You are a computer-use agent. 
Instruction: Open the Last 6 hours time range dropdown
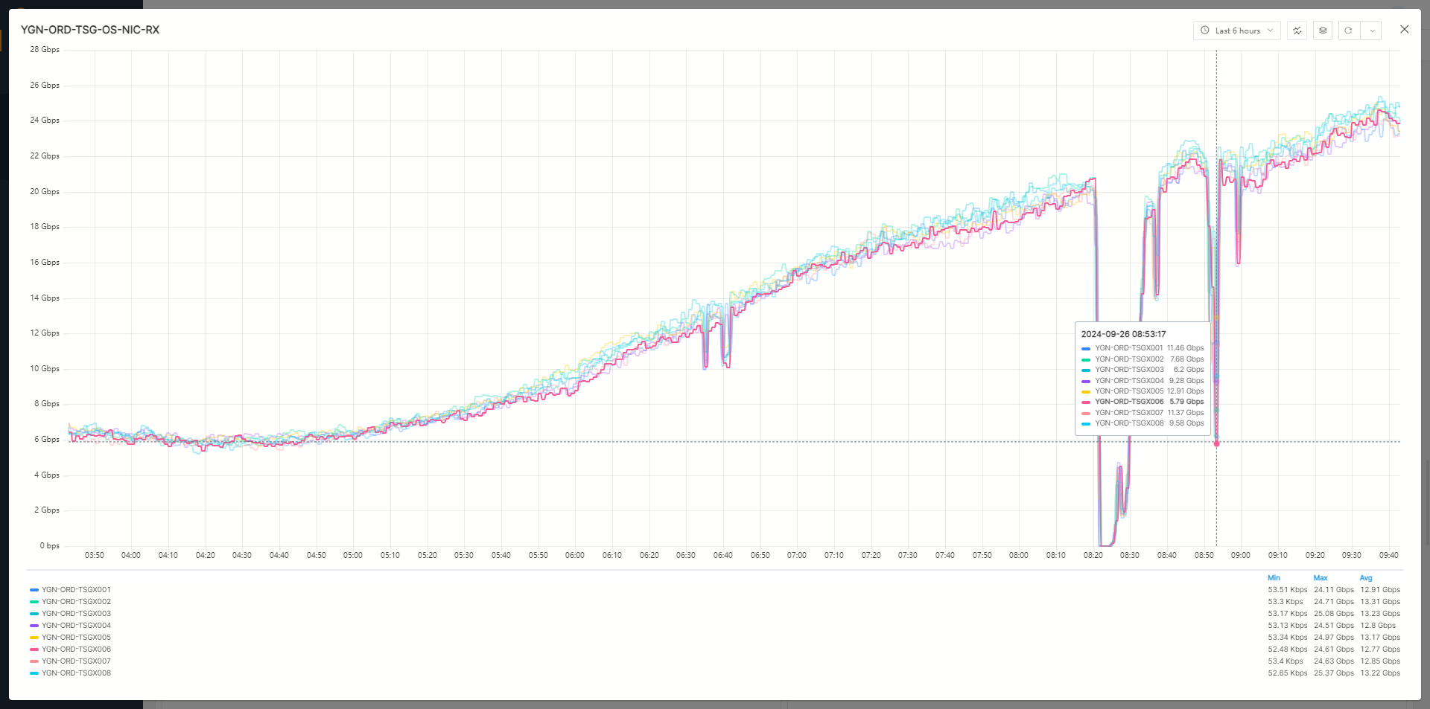[1236, 31]
